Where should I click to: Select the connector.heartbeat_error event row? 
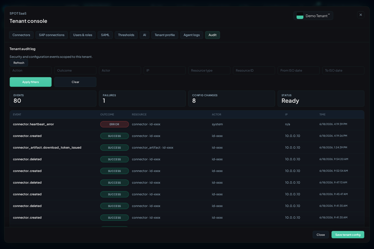187,124
